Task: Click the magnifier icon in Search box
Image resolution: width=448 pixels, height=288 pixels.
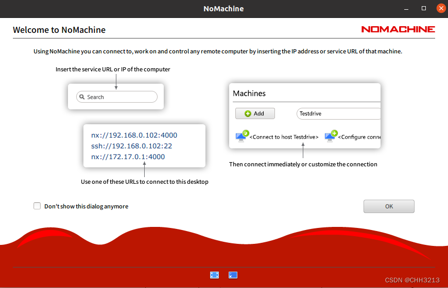Action: click(x=82, y=97)
